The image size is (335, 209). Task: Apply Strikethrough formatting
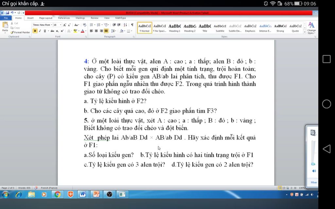coord(52,31)
